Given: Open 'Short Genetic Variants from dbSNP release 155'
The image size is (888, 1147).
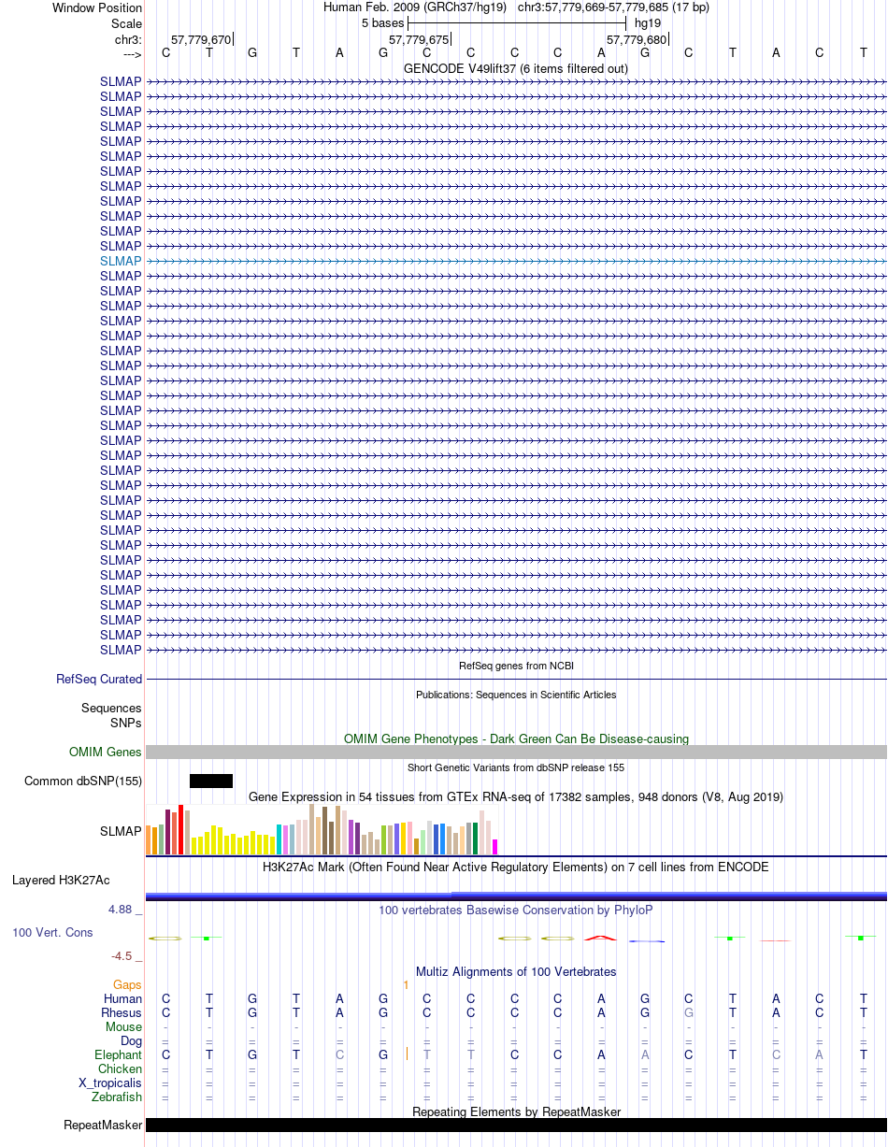Looking at the screenshot, I should pyautogui.click(x=516, y=767).
